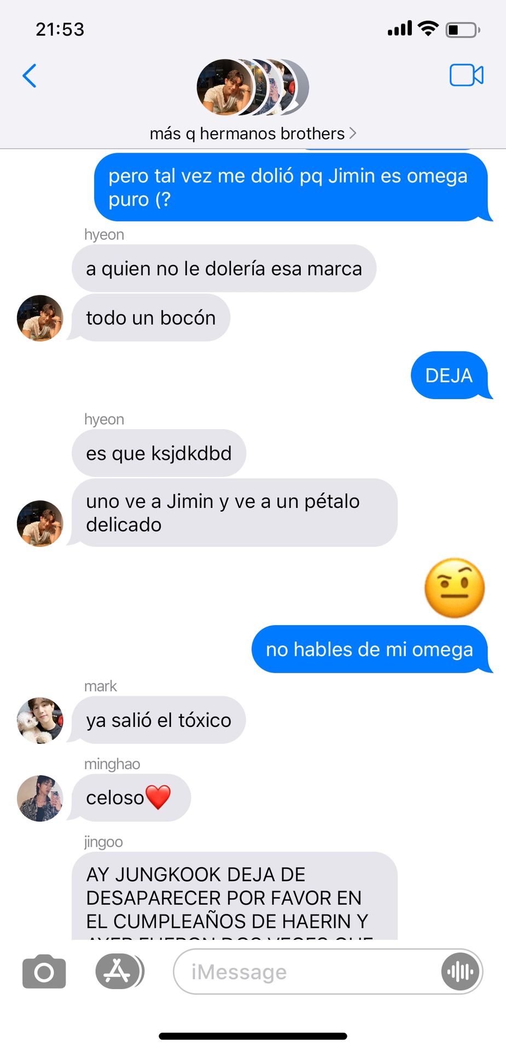This screenshot has height=1051, width=506.
Task: Open the group avatar stack
Action: point(253,87)
